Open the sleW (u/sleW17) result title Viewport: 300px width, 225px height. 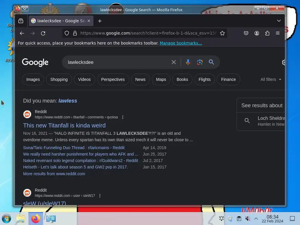45,203
